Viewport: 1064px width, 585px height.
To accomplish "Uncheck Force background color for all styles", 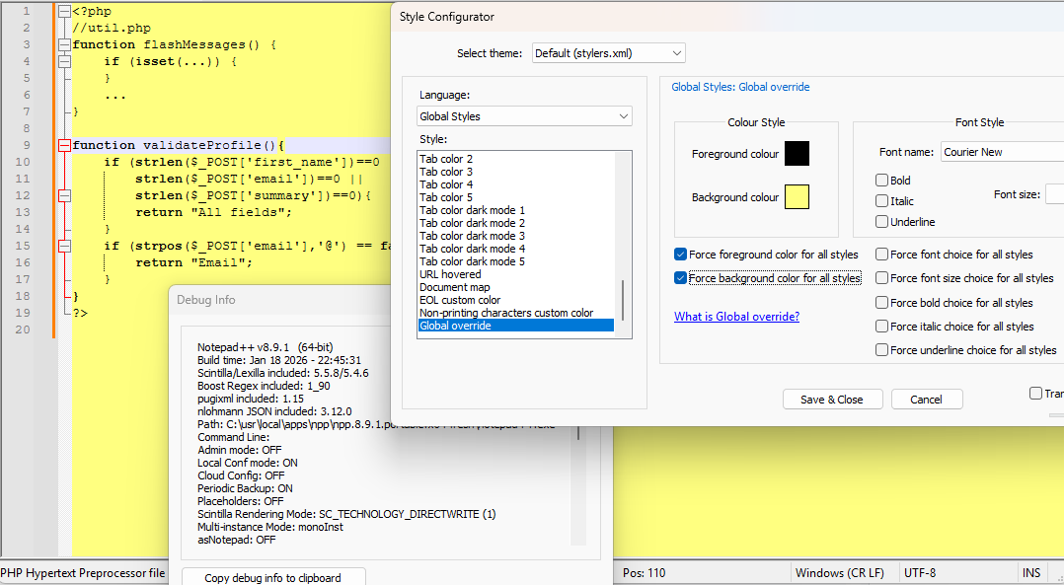I will point(680,277).
